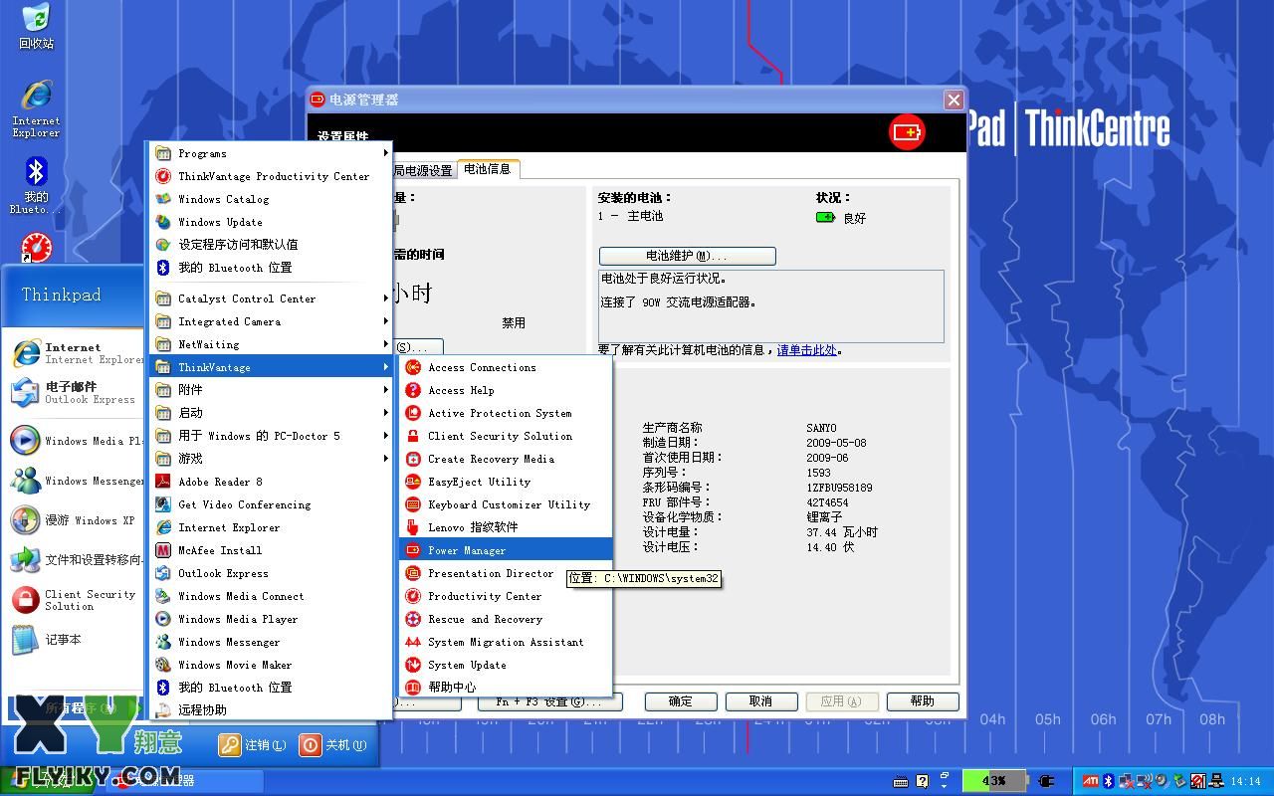Click 电池维护(M)... button
The height and width of the screenshot is (796, 1274).
687,256
